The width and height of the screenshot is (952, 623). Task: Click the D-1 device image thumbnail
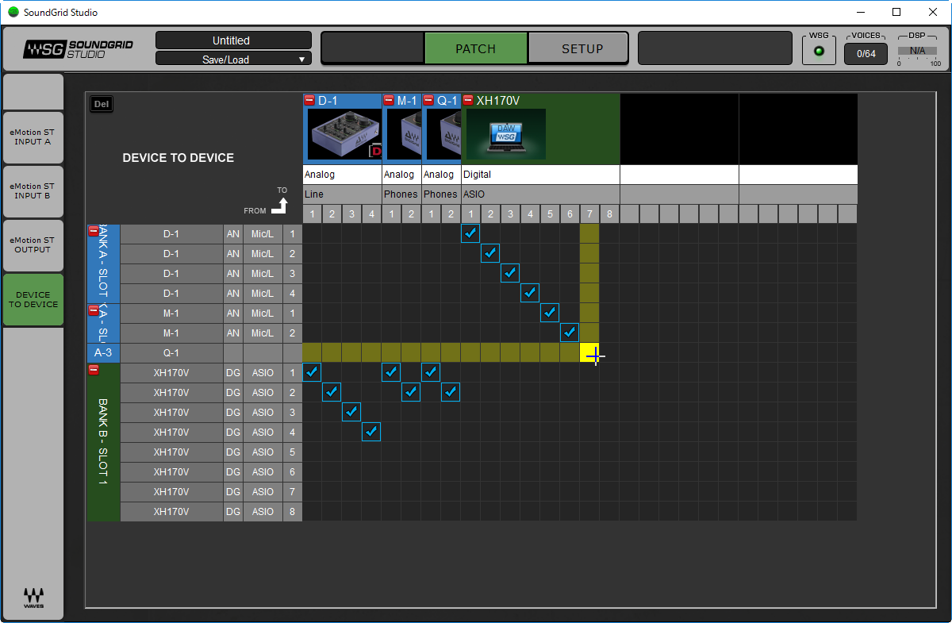click(345, 134)
